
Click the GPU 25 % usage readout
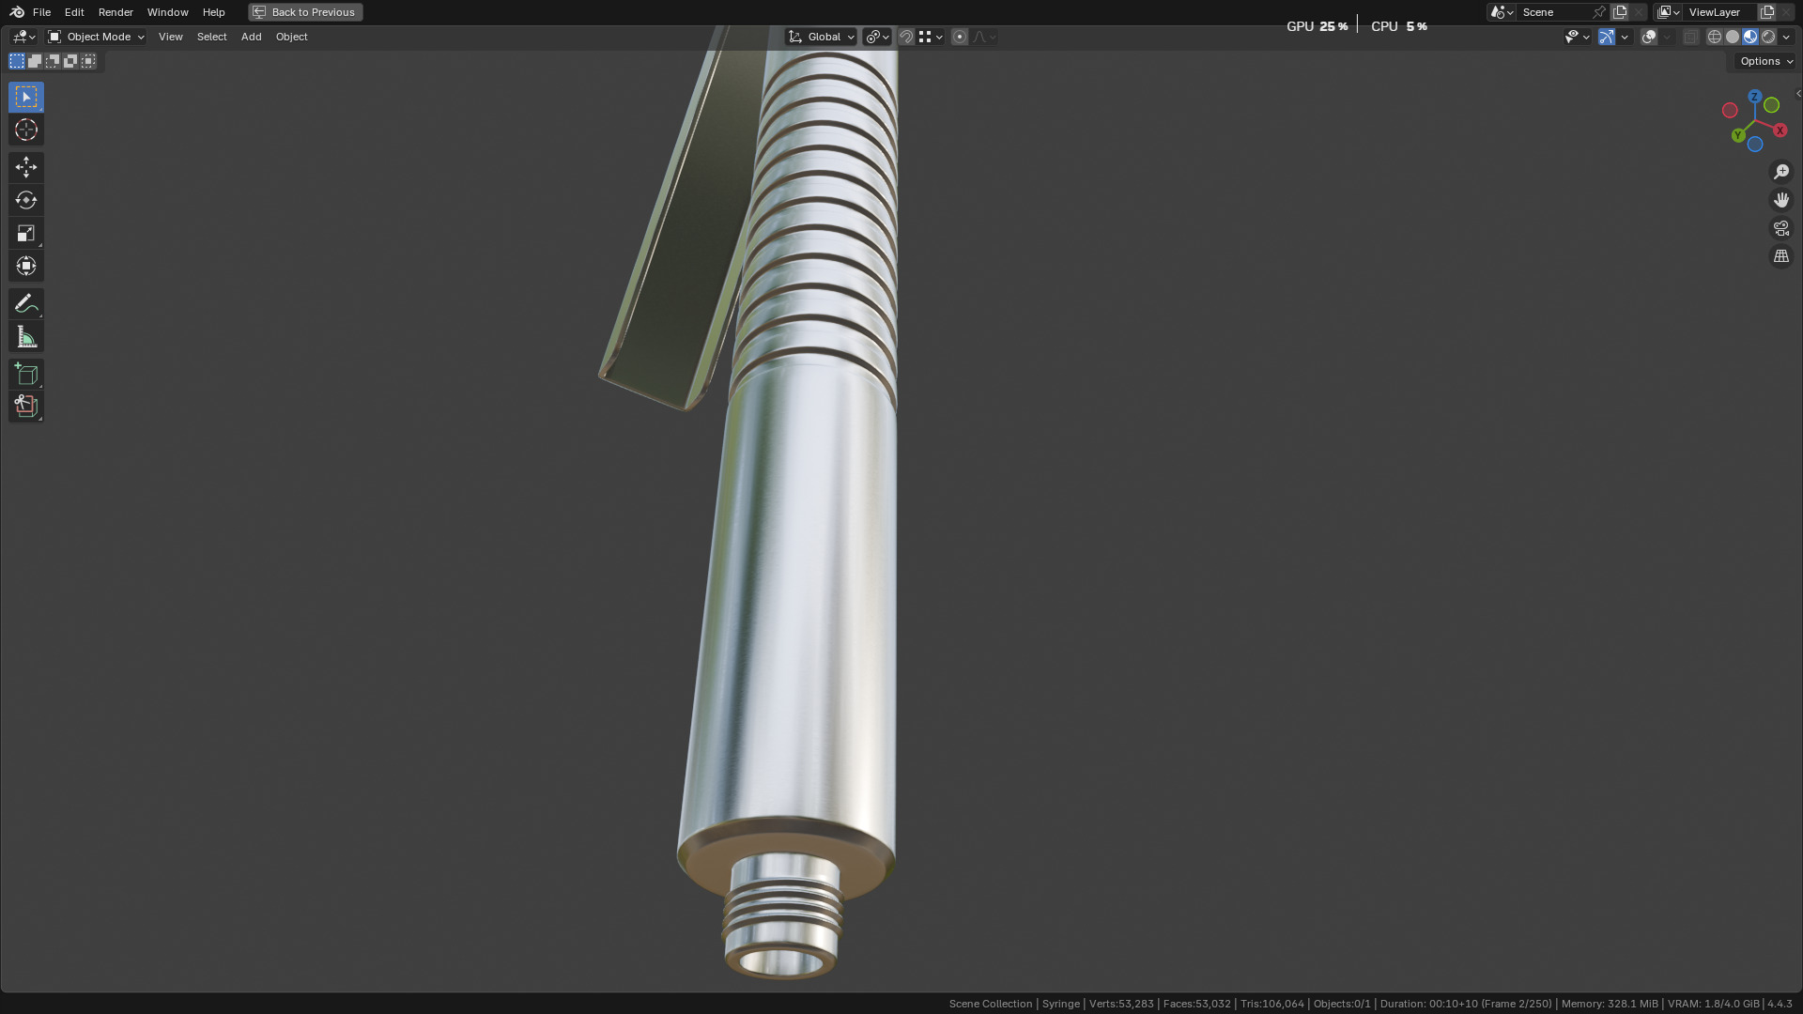point(1317,26)
